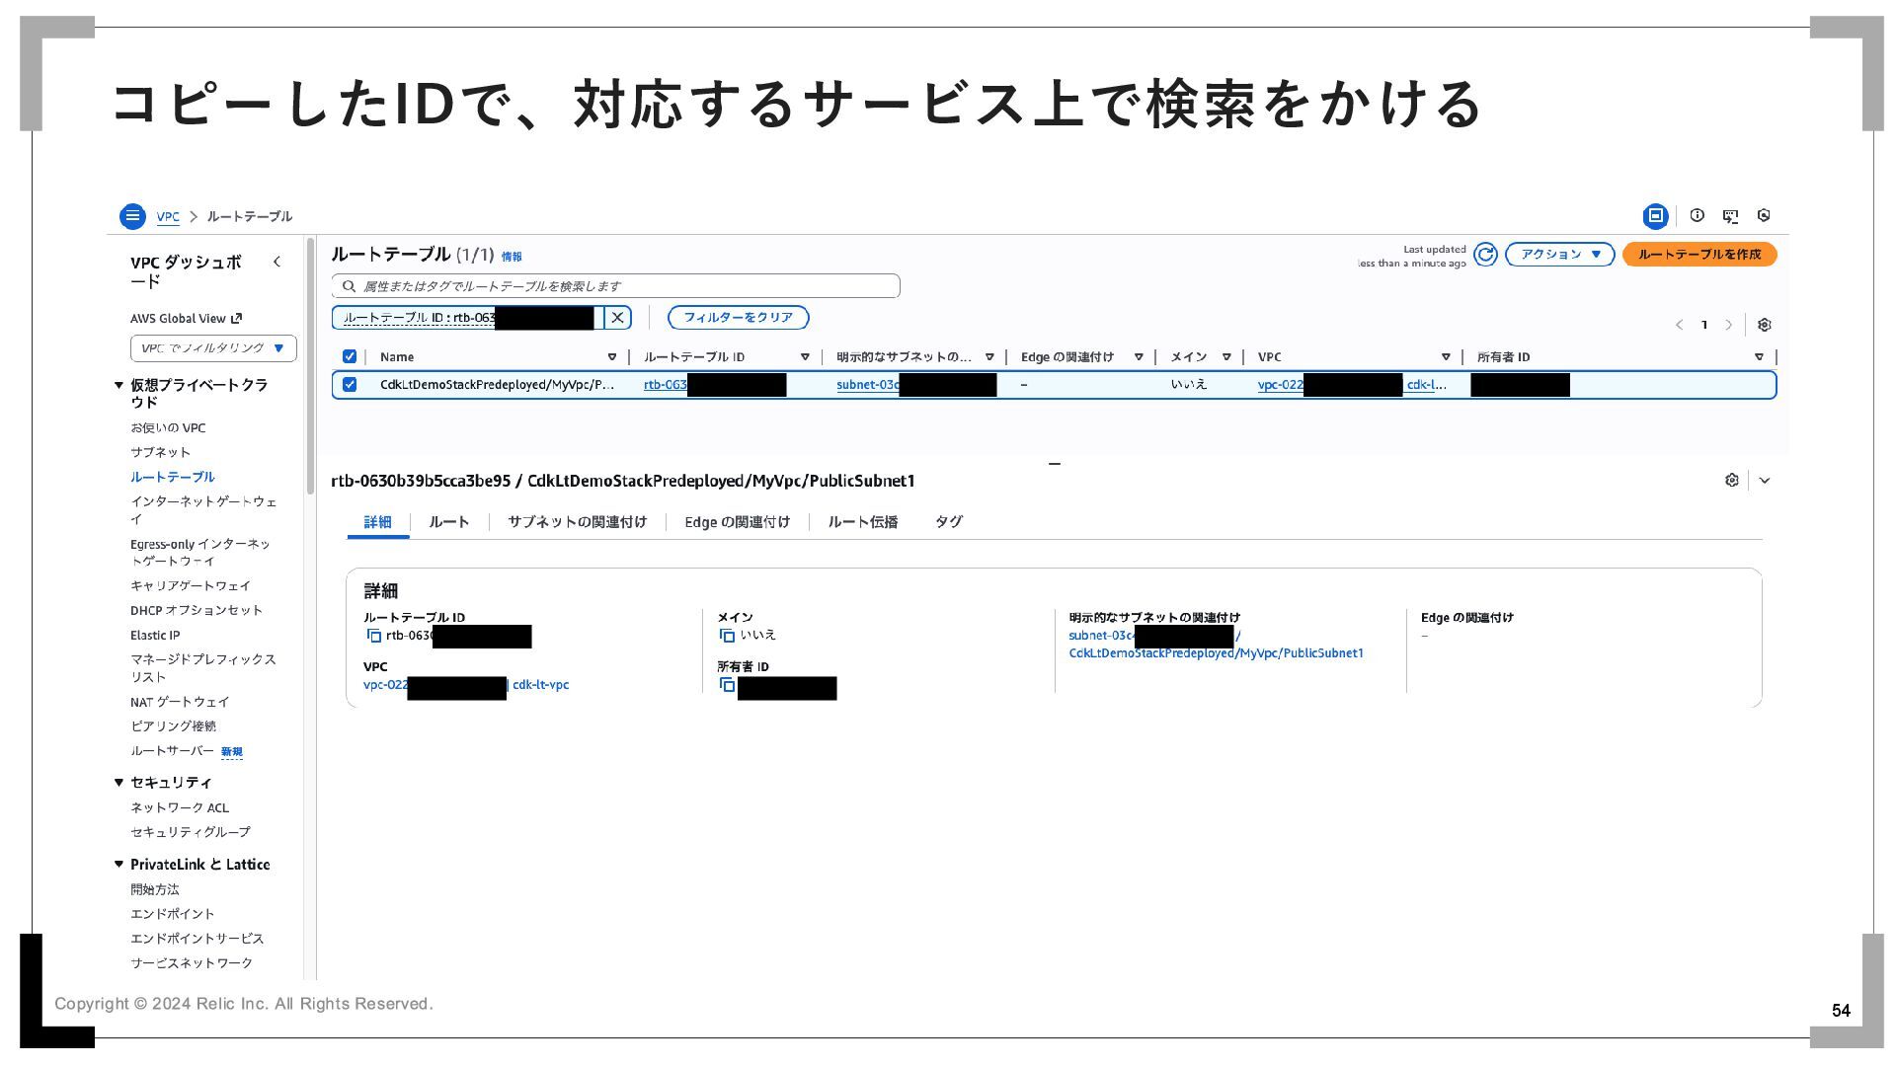Click the フィルターをクリア button
Image resolution: width=1896 pixels, height=1066 pixels.
click(x=738, y=318)
